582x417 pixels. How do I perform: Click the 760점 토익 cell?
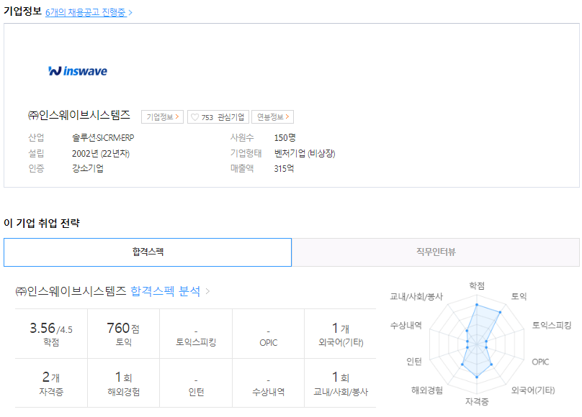[x=124, y=334]
